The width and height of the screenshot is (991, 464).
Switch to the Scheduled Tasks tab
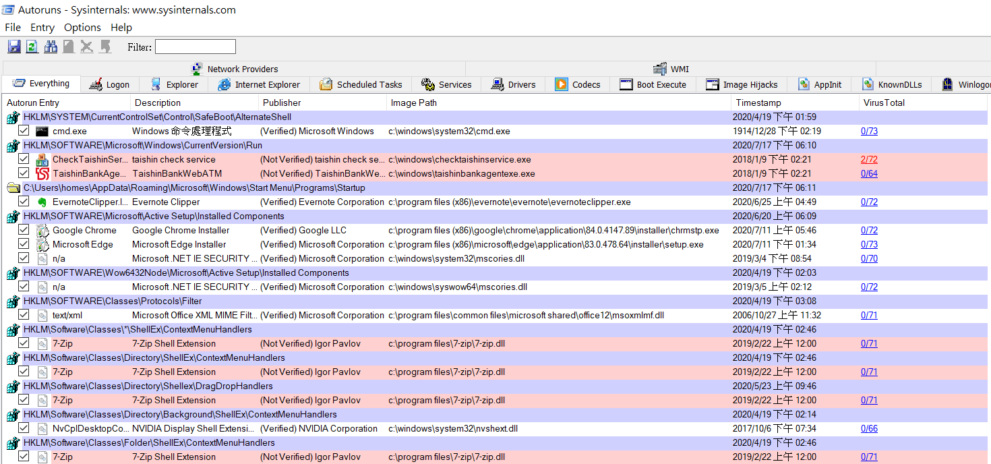(x=361, y=85)
